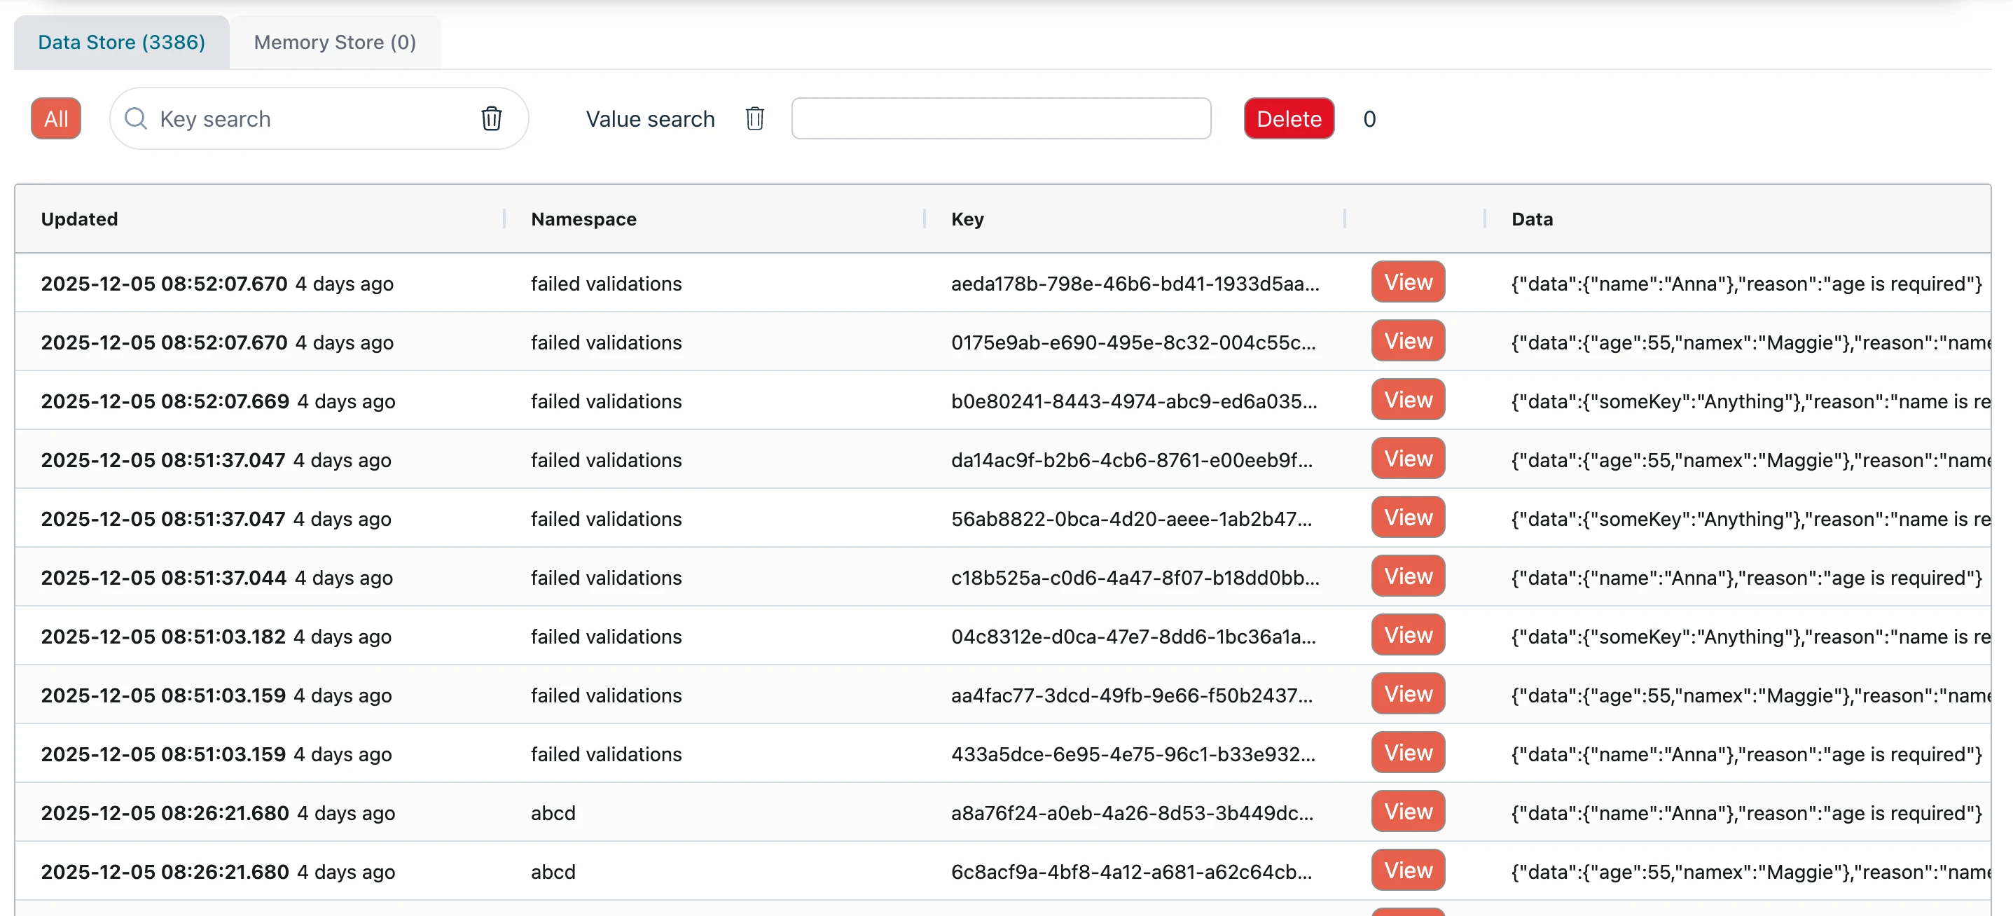Click the key search magnifier icon
The image size is (2013, 916).
136,119
